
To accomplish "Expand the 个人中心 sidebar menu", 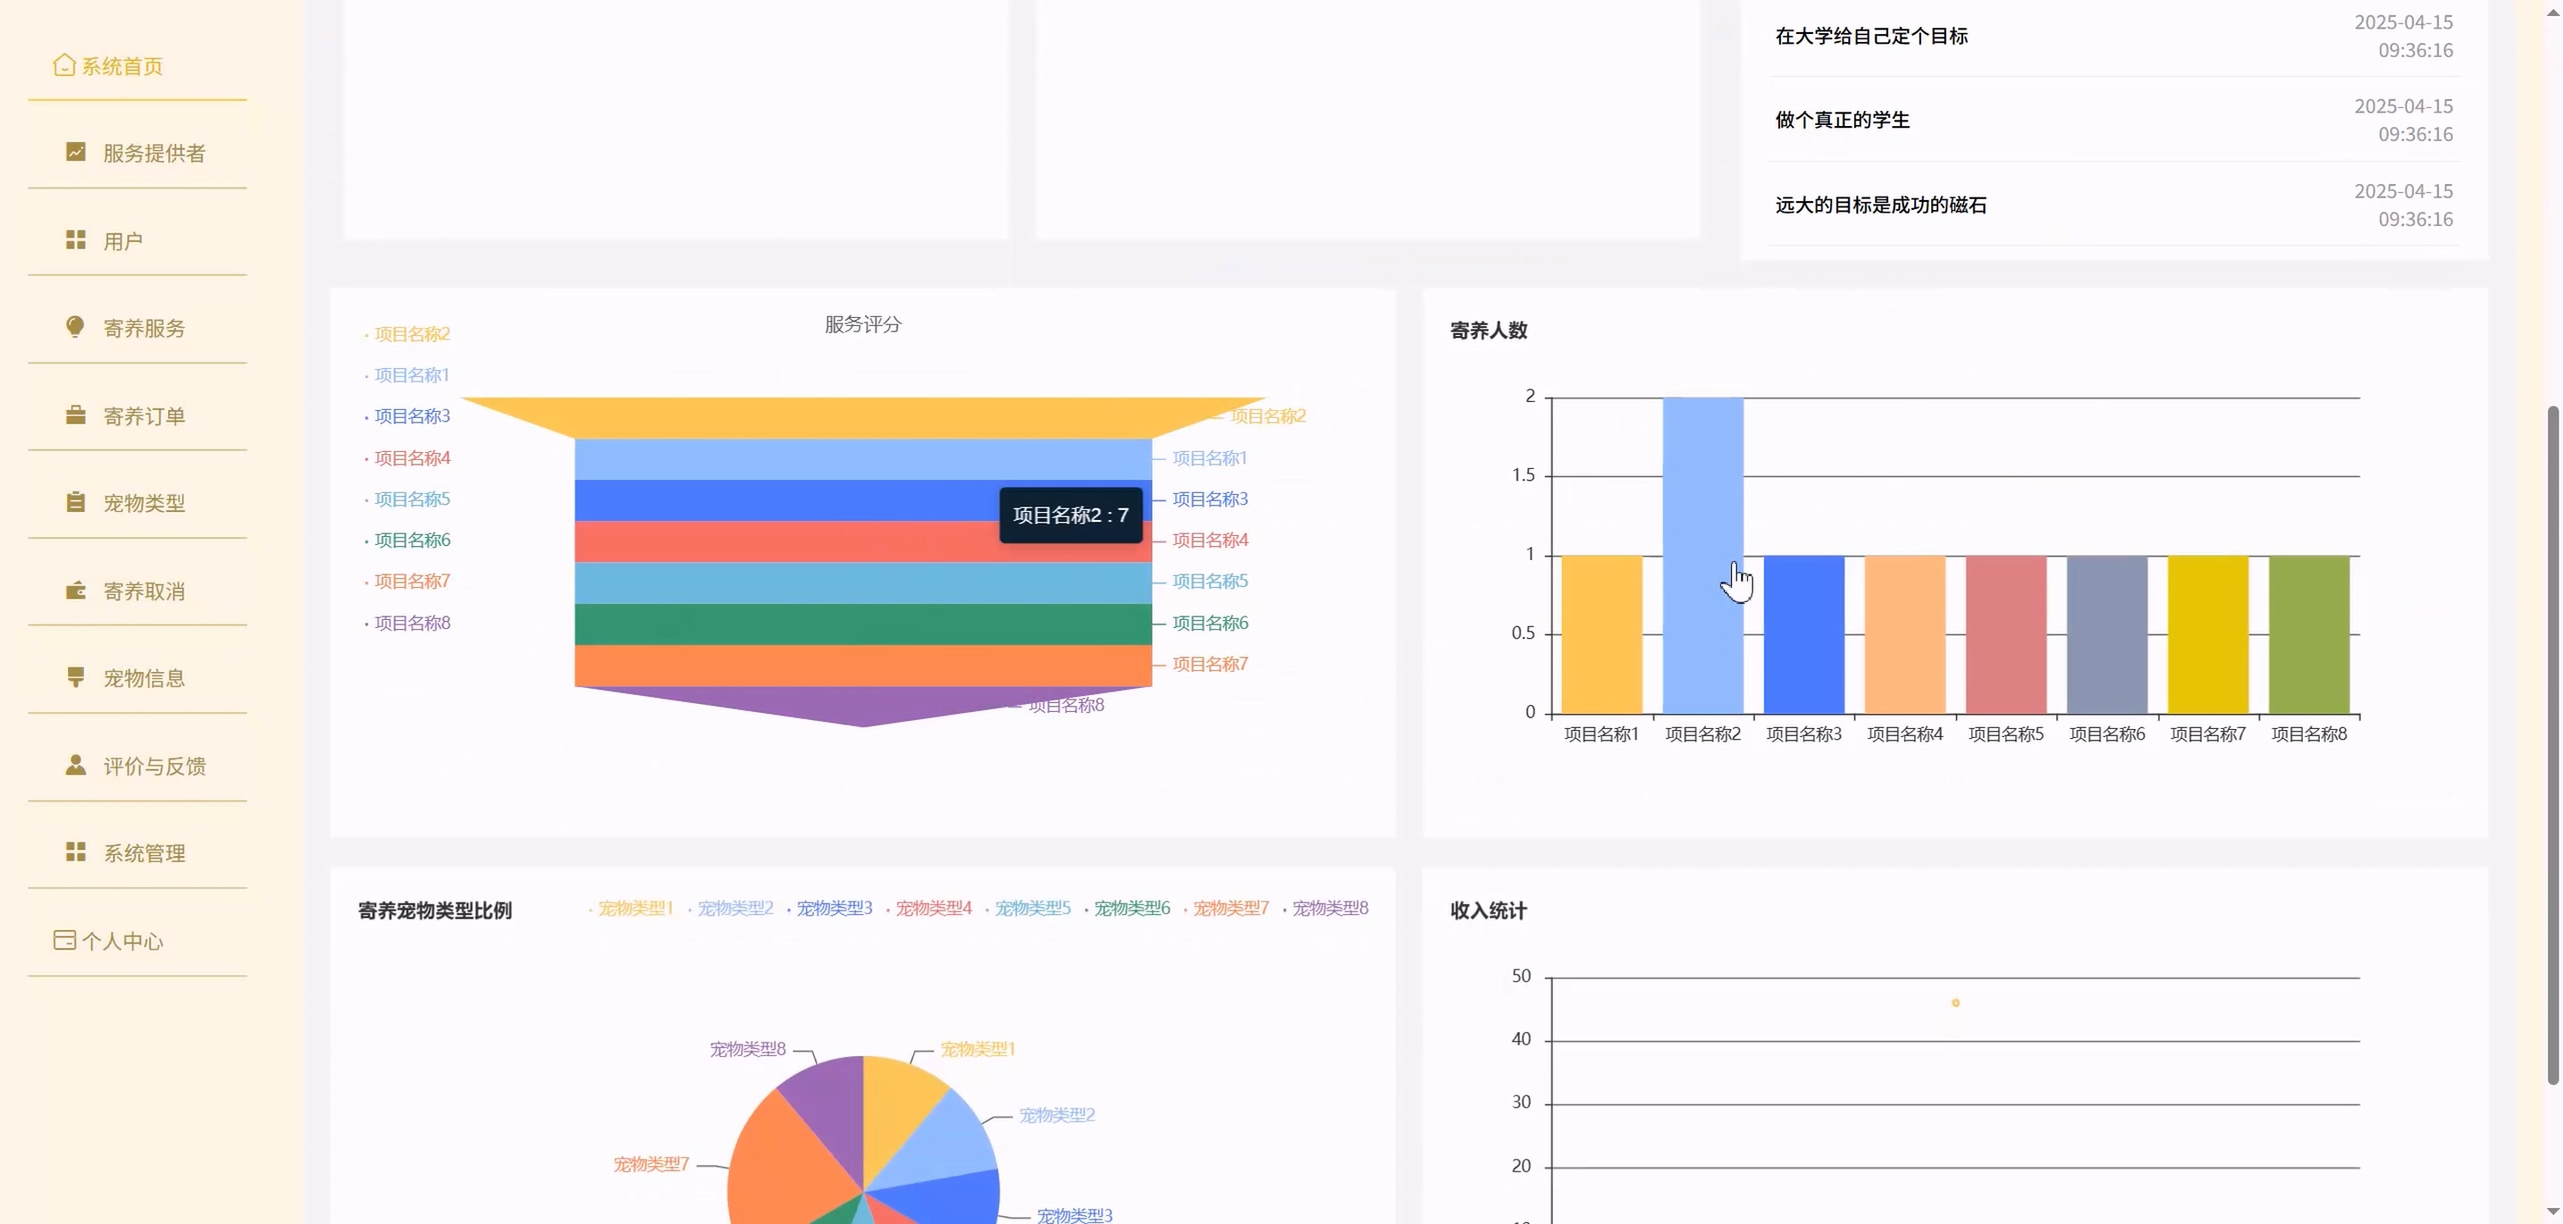I will click(x=122, y=941).
